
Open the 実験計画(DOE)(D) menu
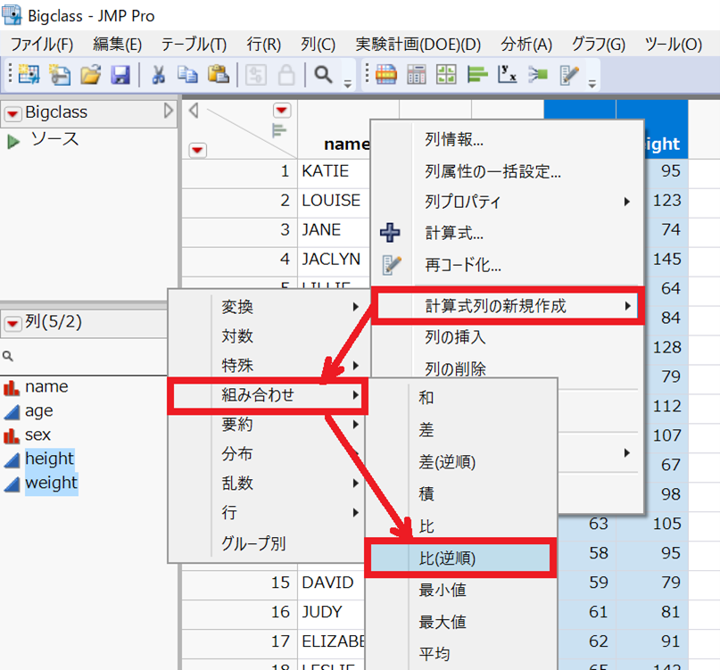[418, 45]
